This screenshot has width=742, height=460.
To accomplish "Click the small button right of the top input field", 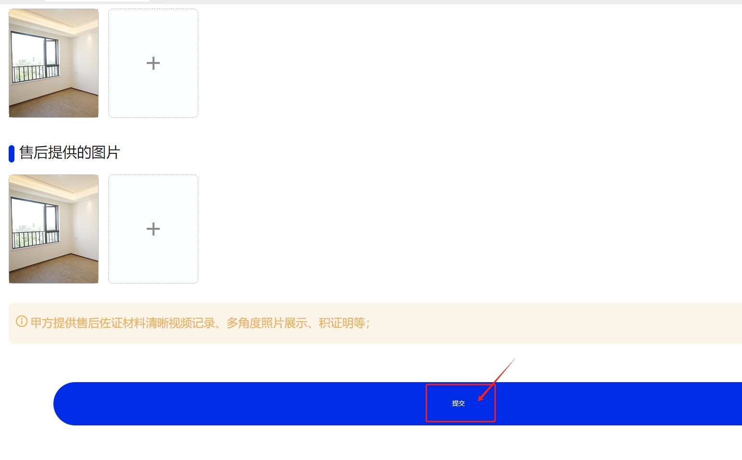I will click(160, 0).
